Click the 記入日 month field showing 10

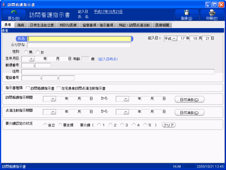click(194, 39)
